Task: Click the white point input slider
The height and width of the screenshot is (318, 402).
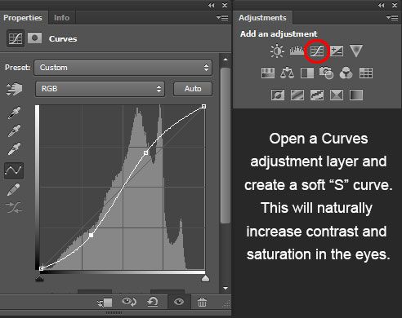Action: (x=205, y=278)
